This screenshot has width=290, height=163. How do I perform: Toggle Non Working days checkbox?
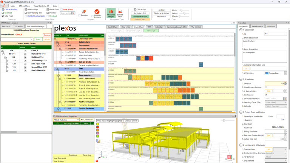coord(26,13)
